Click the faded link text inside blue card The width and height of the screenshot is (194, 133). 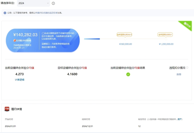pyautogui.click(x=61, y=39)
